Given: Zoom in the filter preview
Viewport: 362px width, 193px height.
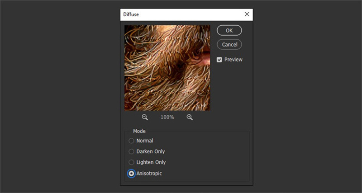Looking at the screenshot, I should [190, 117].
